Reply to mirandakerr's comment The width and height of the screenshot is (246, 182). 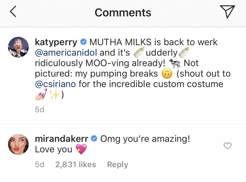pos(117,165)
